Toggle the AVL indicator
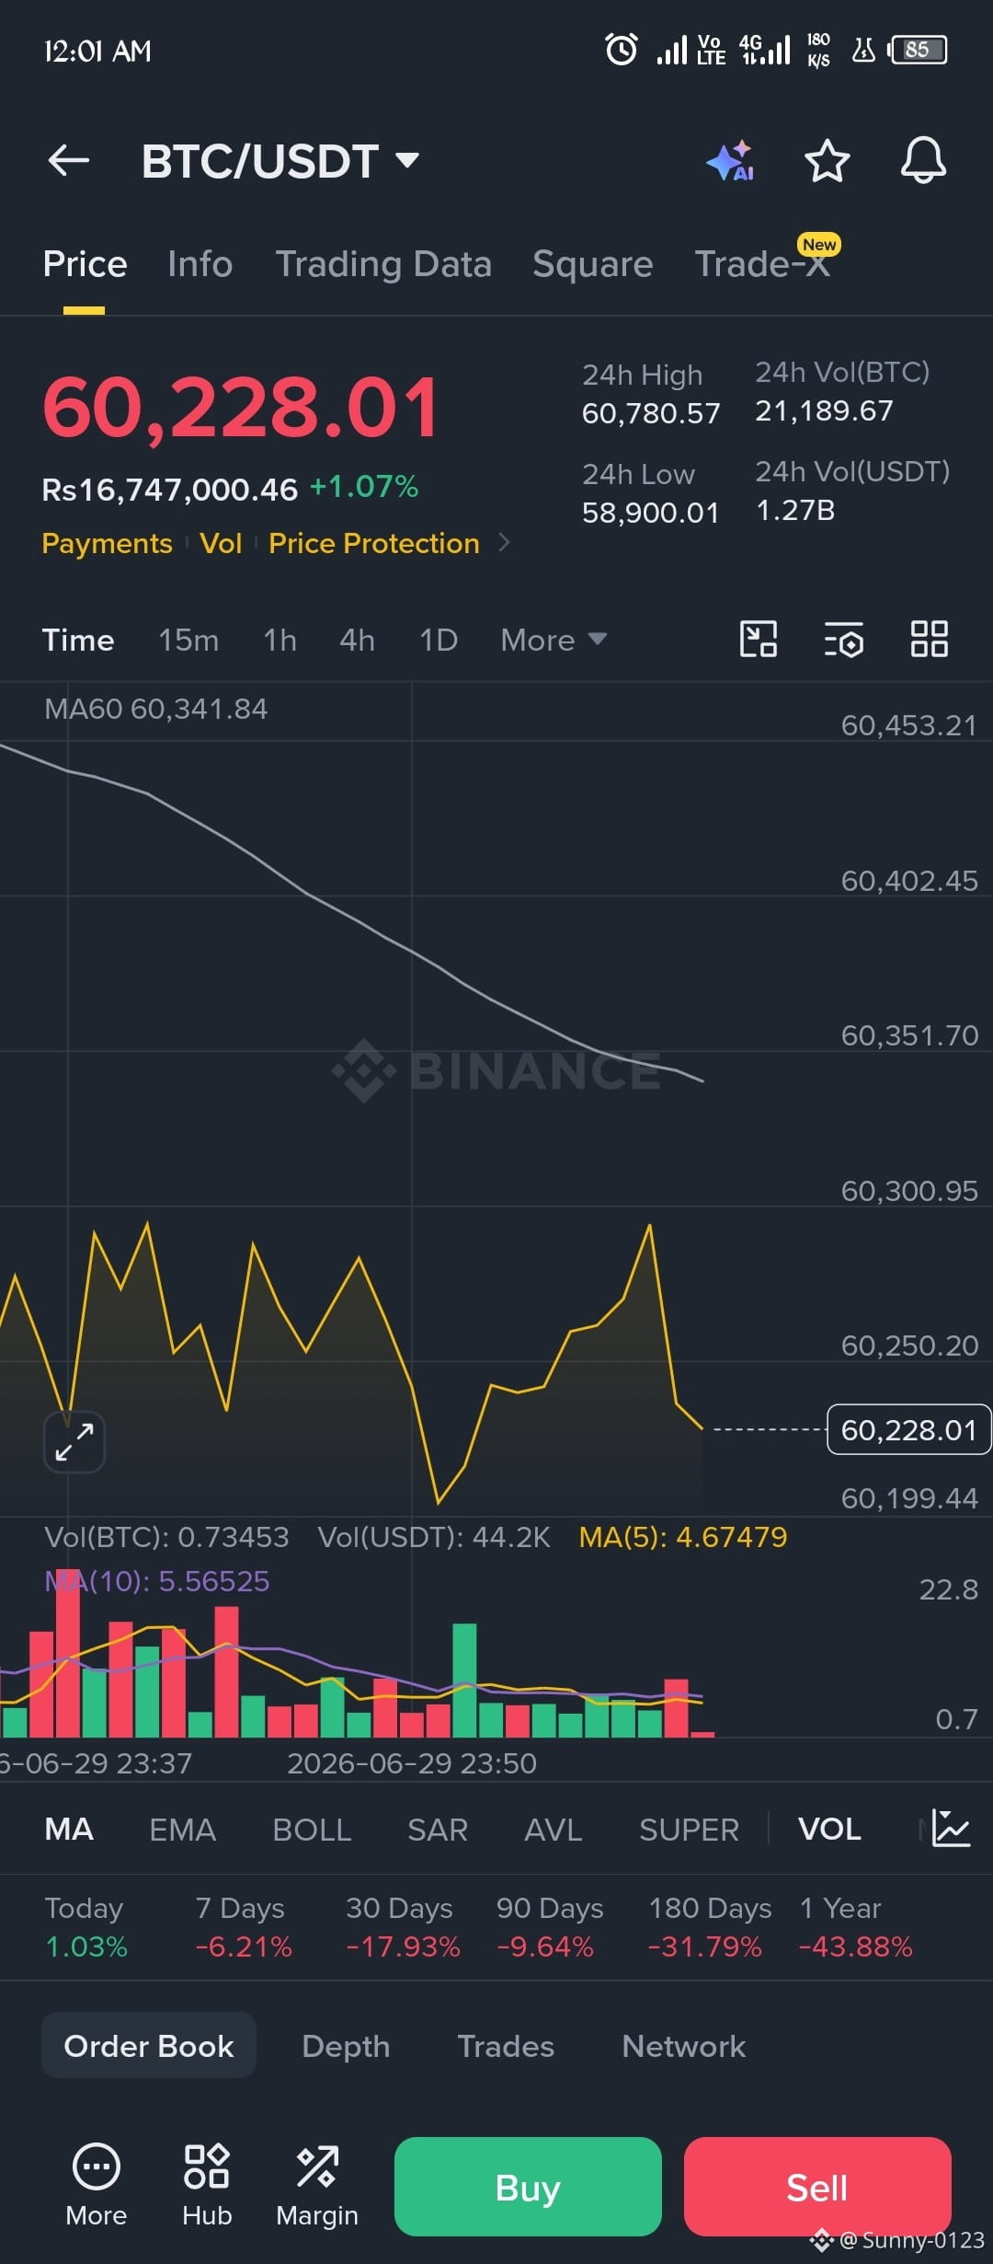 (554, 1829)
